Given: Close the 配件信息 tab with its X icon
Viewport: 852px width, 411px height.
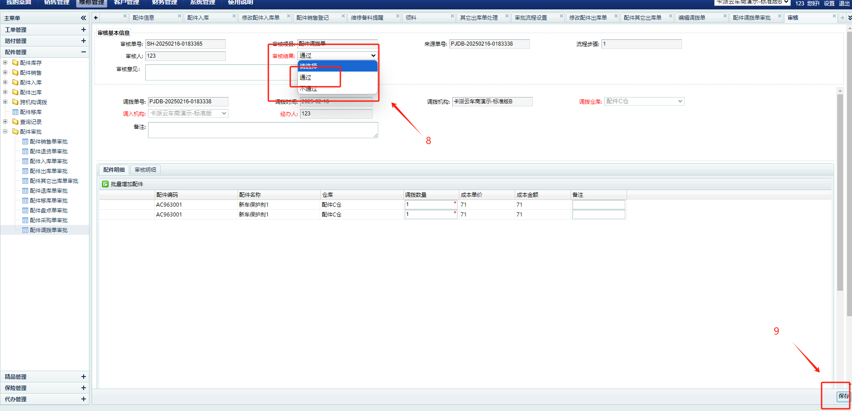Looking at the screenshot, I should 179,16.
